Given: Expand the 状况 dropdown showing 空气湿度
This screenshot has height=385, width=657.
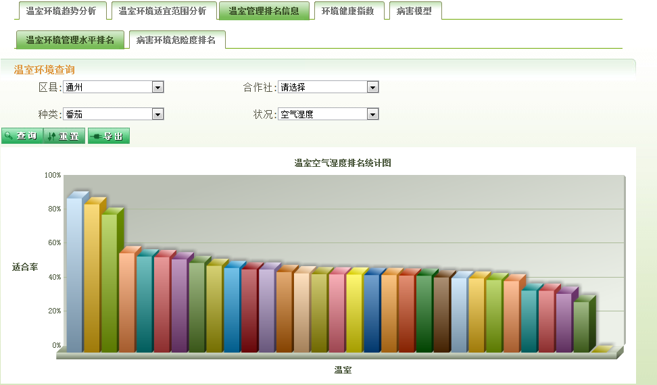Looking at the screenshot, I should (328, 114).
